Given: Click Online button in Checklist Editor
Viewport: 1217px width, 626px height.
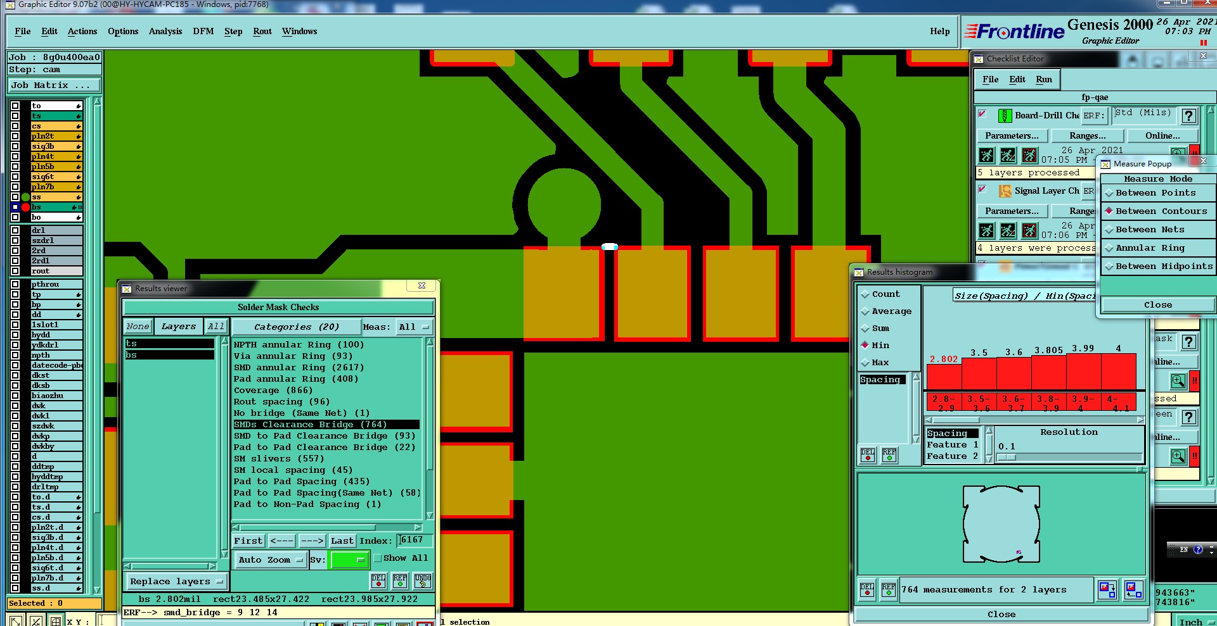Looking at the screenshot, I should (x=1162, y=136).
